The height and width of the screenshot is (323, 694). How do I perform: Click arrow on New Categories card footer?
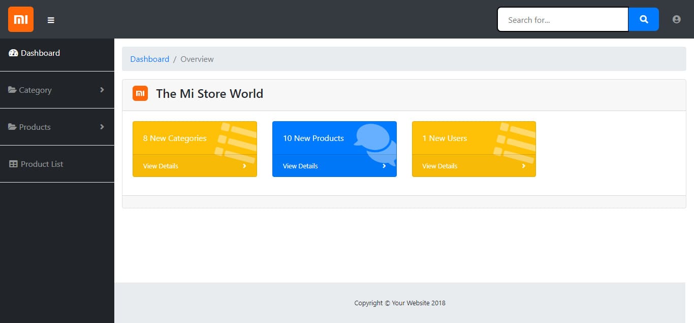point(244,166)
